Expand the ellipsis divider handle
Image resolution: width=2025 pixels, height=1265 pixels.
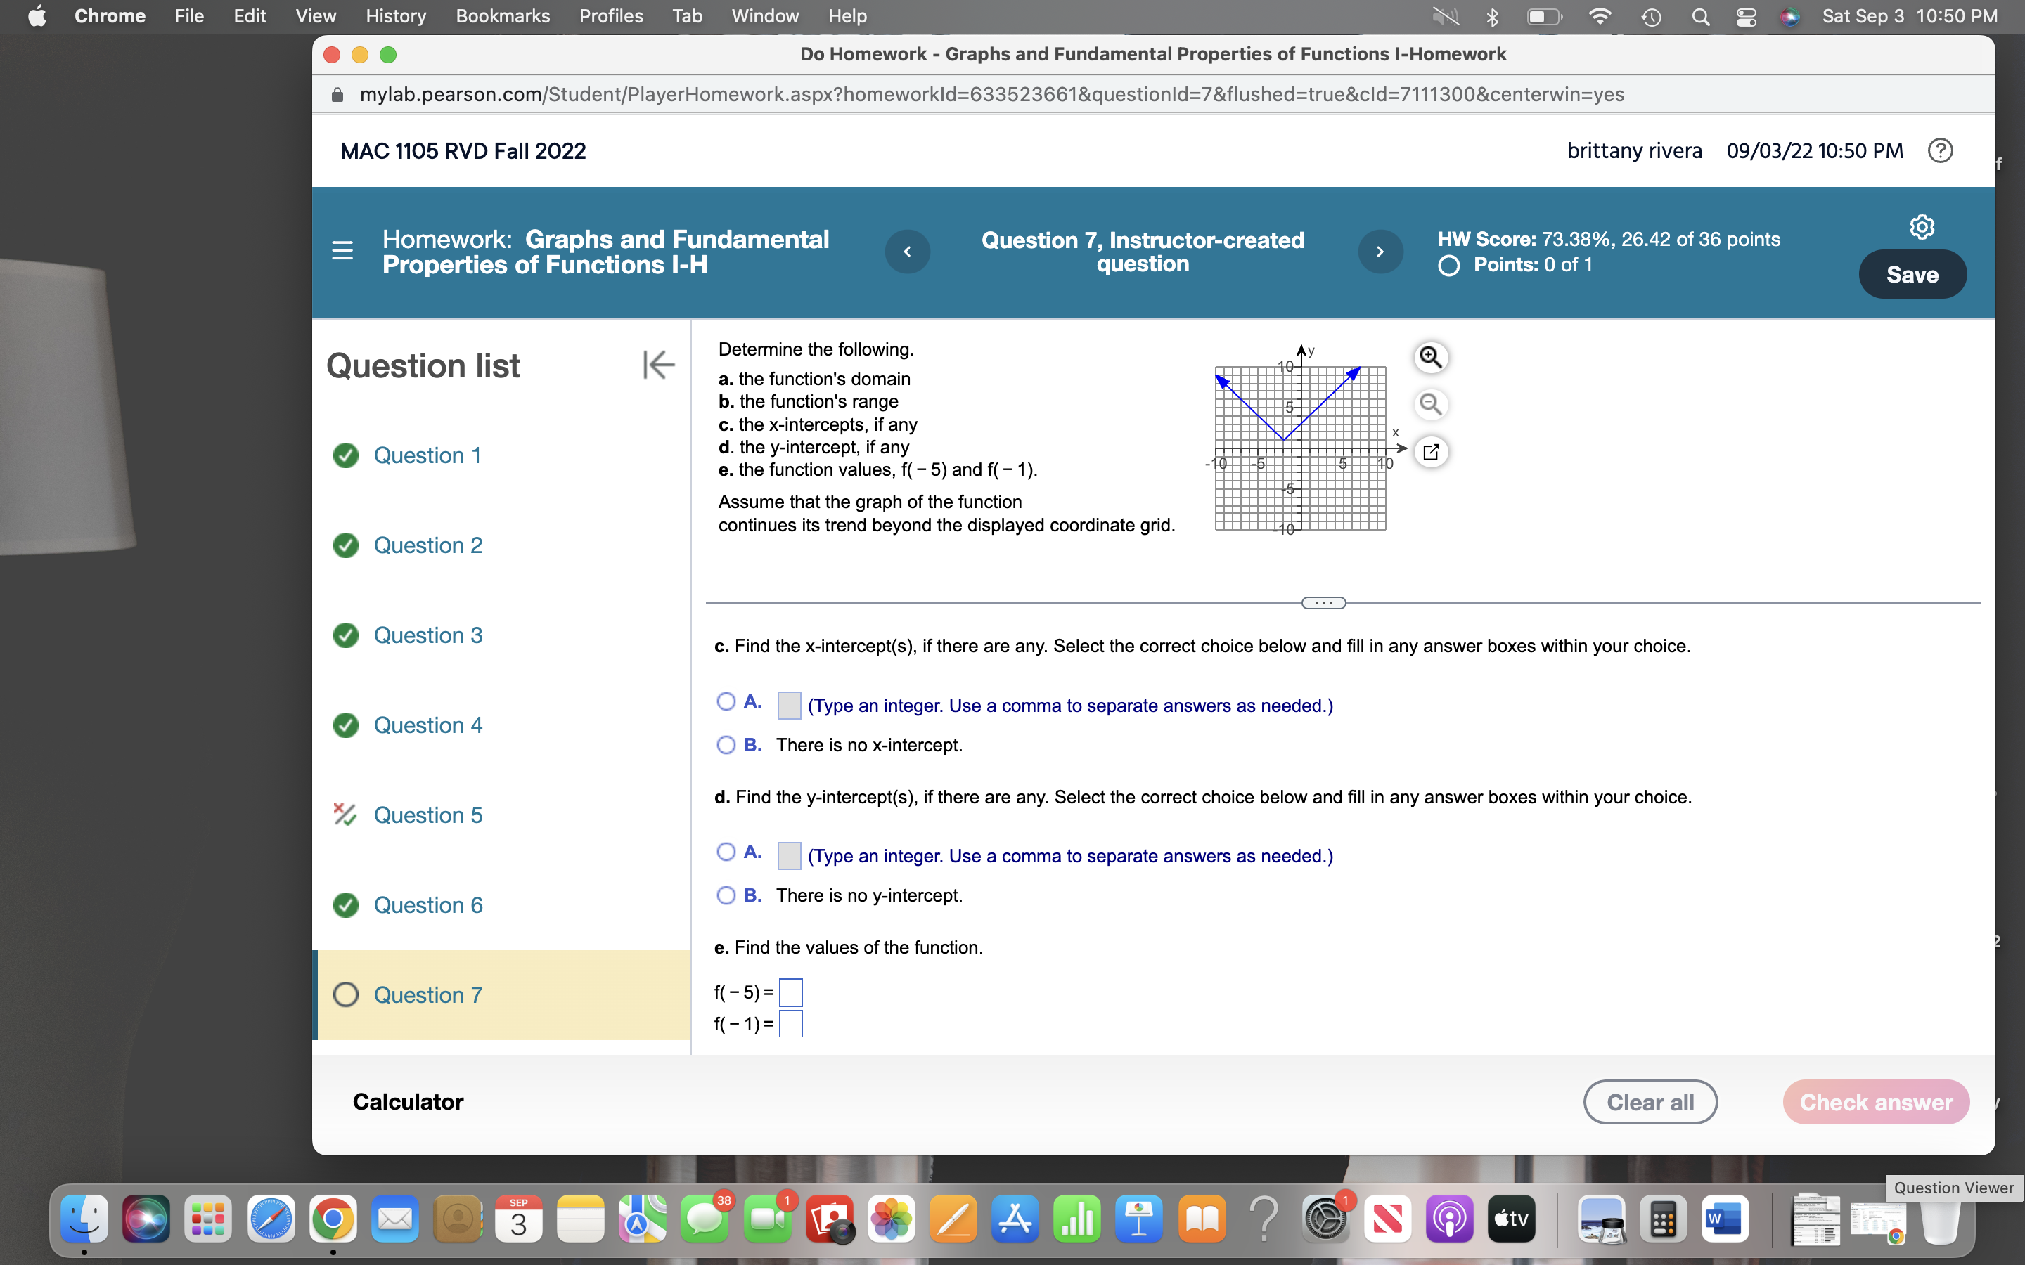pyautogui.click(x=1323, y=603)
